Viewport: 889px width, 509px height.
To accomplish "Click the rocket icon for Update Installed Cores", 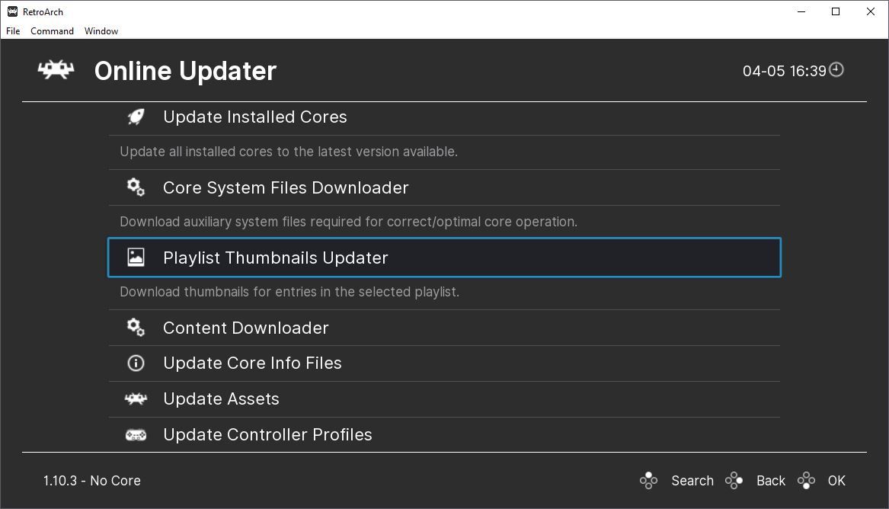I will click(136, 117).
